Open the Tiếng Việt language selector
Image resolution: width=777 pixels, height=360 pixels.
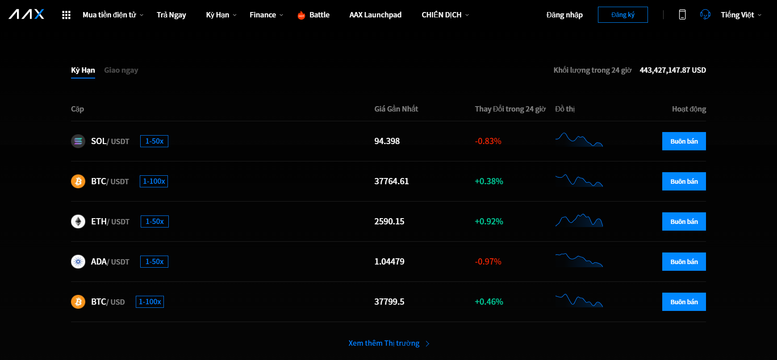[741, 15]
